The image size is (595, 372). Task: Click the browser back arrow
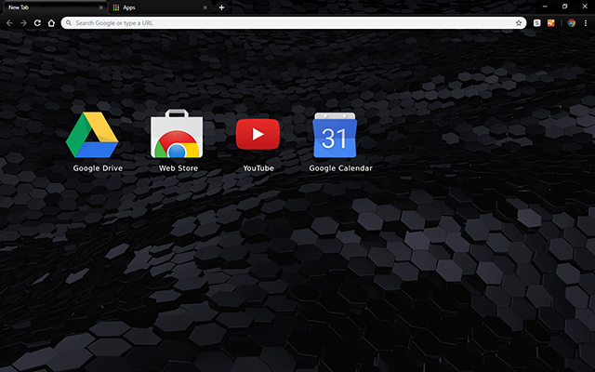click(x=9, y=22)
